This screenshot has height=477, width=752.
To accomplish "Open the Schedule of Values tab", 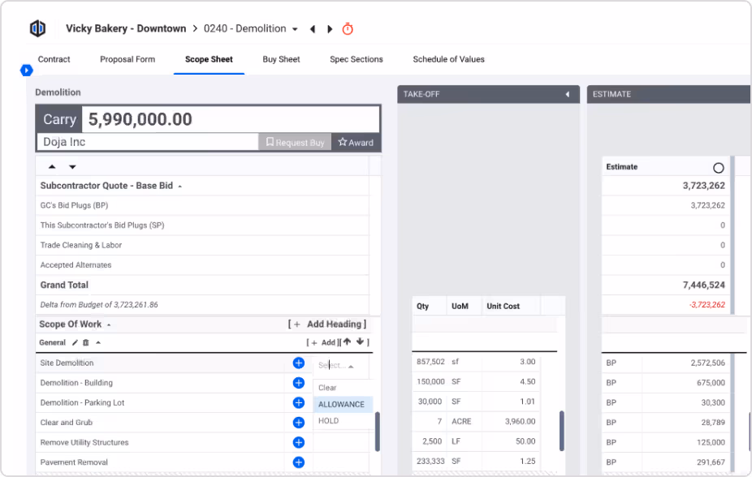I will click(x=448, y=58).
